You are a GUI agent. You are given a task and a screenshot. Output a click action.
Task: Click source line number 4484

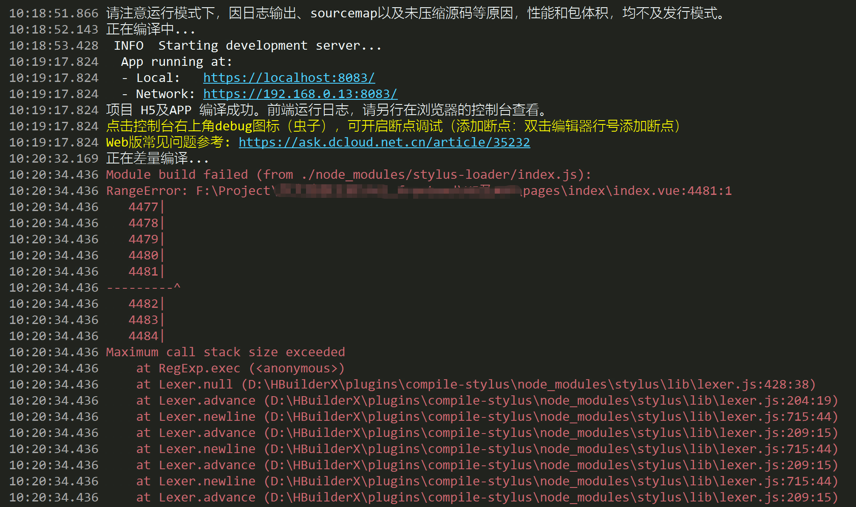coord(144,336)
